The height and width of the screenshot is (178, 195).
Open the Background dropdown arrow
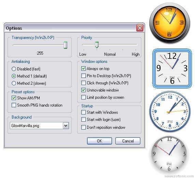(66, 126)
